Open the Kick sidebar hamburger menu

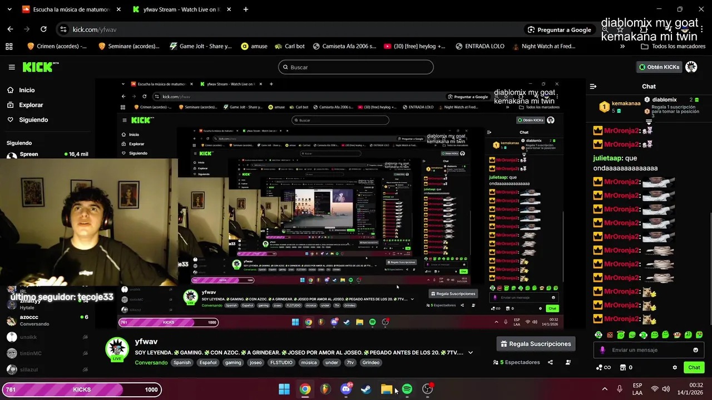pyautogui.click(x=12, y=67)
